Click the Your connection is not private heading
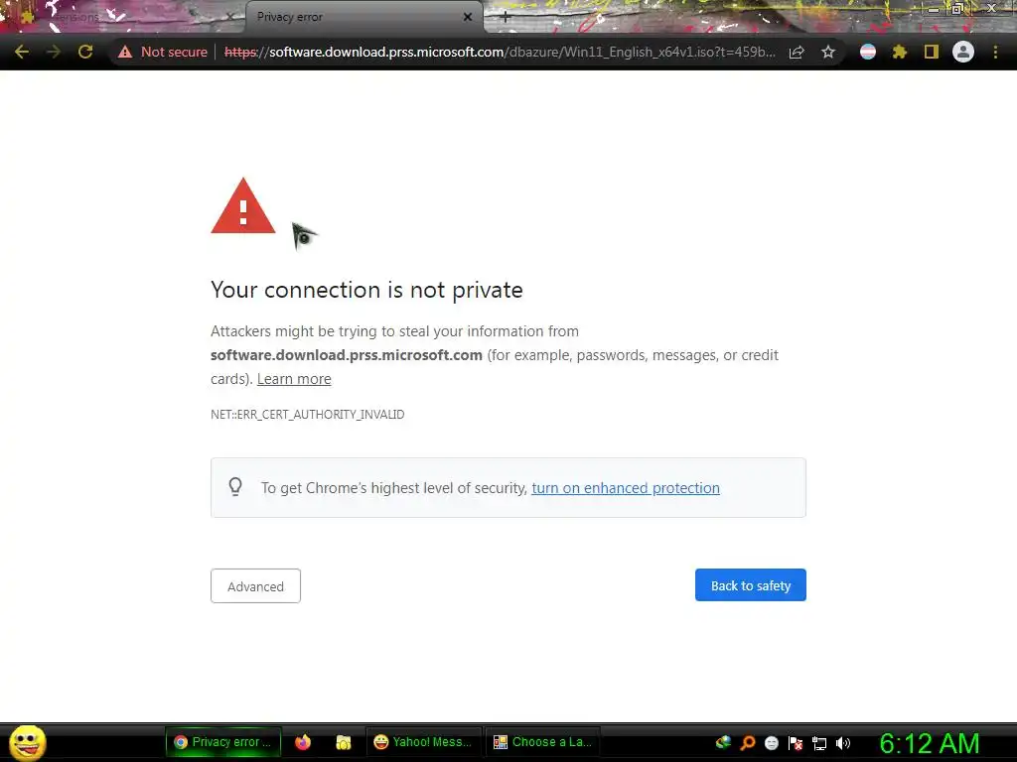 tap(366, 290)
